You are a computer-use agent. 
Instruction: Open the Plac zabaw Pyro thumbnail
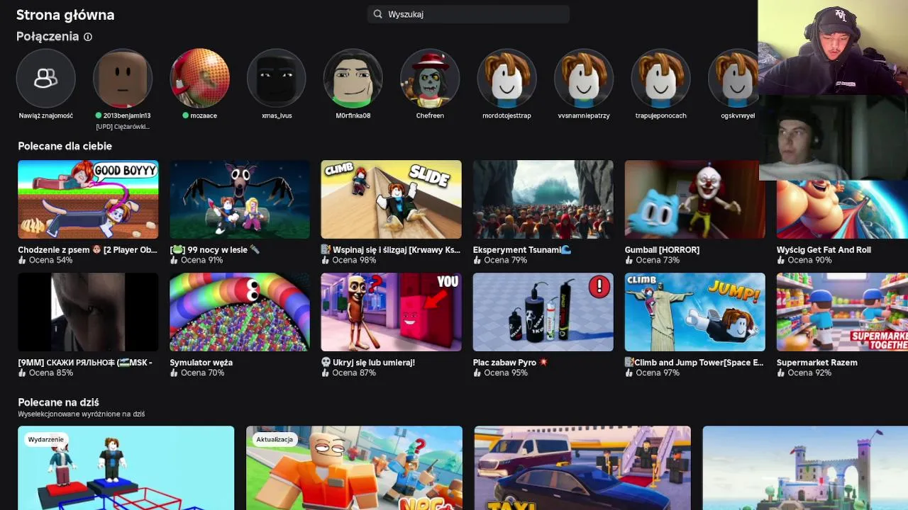543,312
